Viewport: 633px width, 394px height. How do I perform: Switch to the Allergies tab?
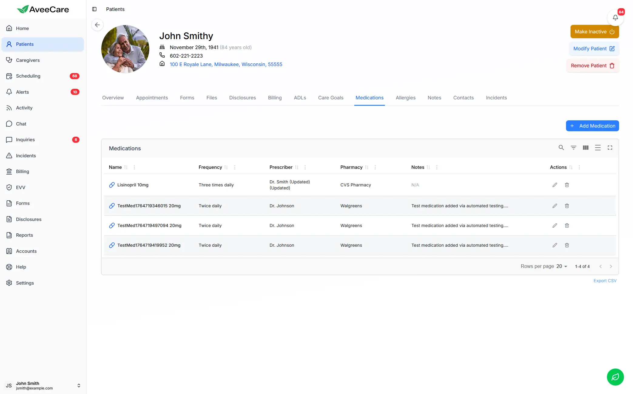click(x=405, y=98)
